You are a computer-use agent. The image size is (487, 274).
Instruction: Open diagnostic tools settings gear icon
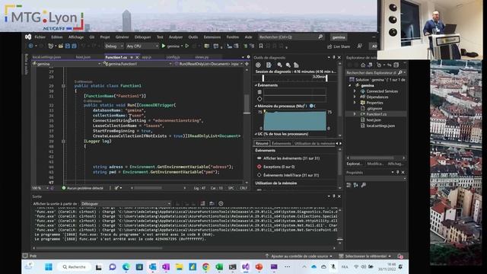258,65
